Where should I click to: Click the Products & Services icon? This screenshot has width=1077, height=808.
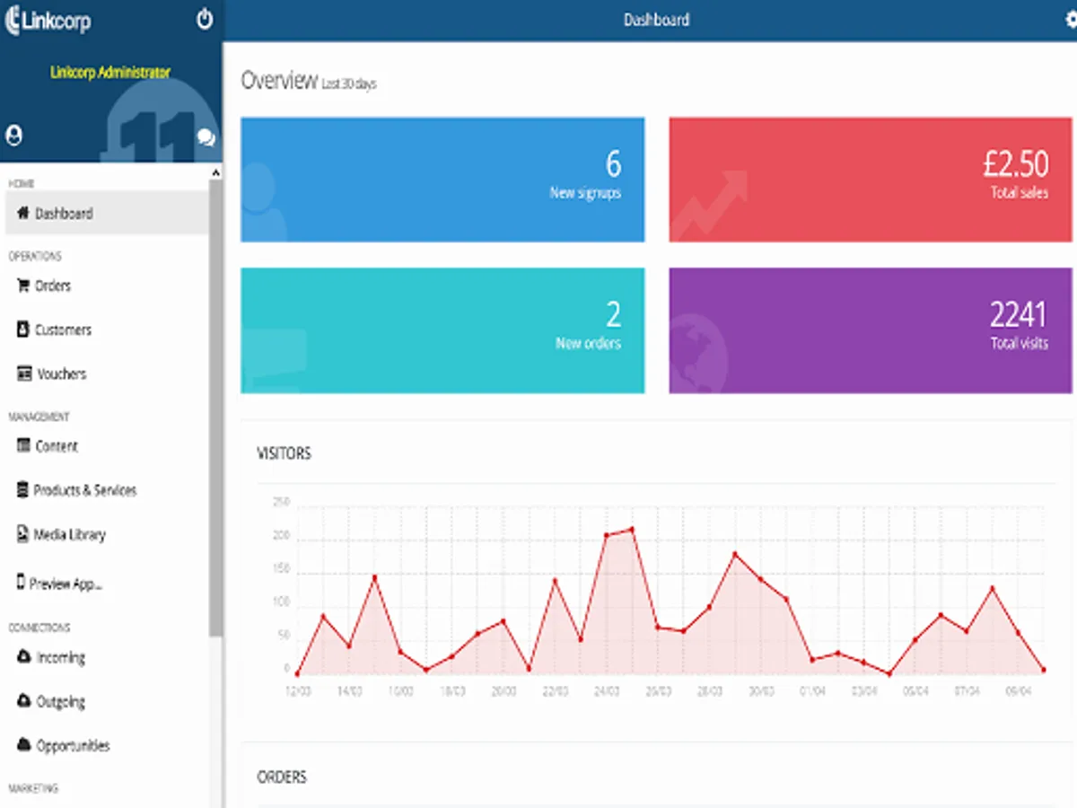click(23, 490)
